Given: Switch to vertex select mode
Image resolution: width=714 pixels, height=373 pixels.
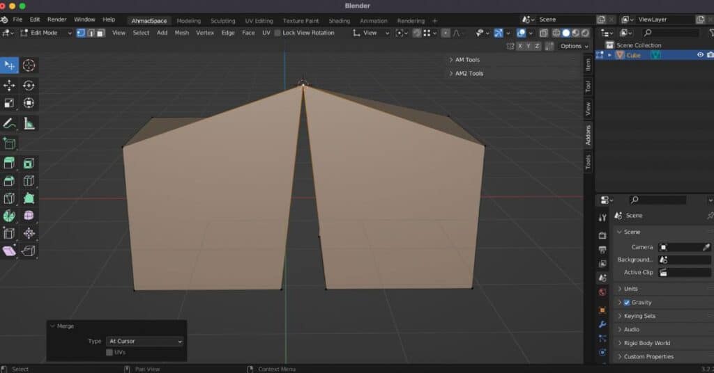Looking at the screenshot, I should [x=80, y=33].
